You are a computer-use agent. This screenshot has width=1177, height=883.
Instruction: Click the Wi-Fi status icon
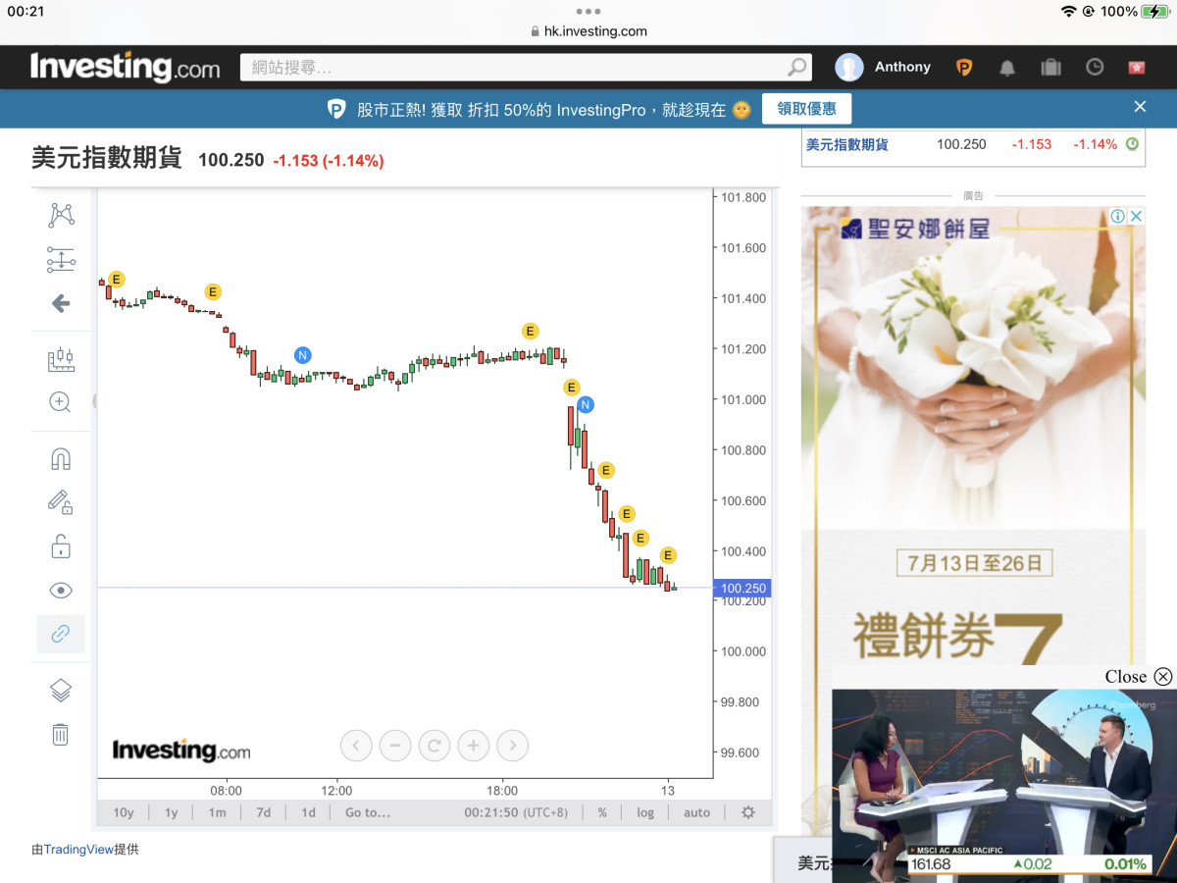[1068, 11]
